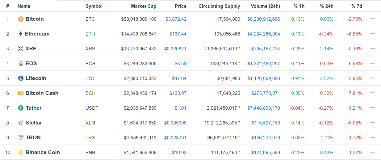Click the Binance Coin logo icon
The height and width of the screenshot is (160, 381).
click(21, 153)
